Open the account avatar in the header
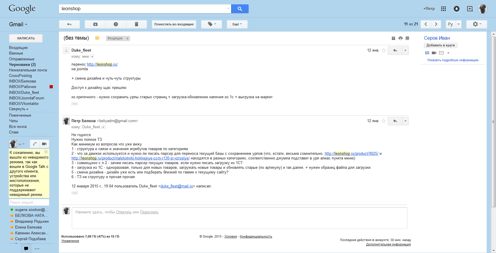Screen dimensions: 496x253 tap(483, 9)
